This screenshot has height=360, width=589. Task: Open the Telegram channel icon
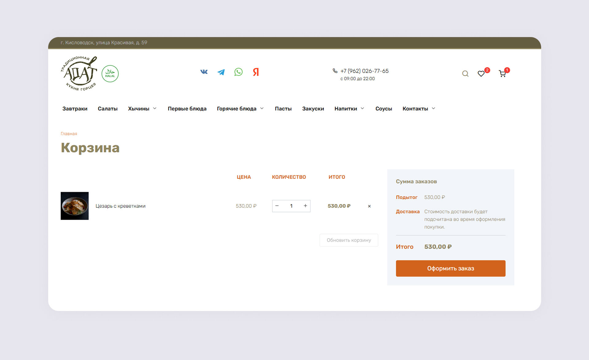(x=221, y=72)
